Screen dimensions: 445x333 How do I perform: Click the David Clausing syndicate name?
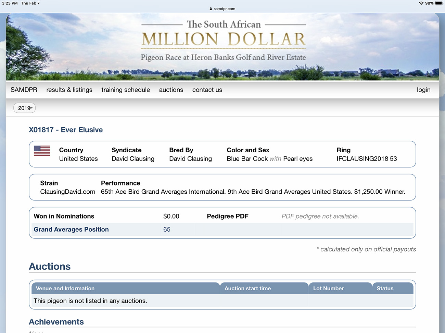point(133,159)
